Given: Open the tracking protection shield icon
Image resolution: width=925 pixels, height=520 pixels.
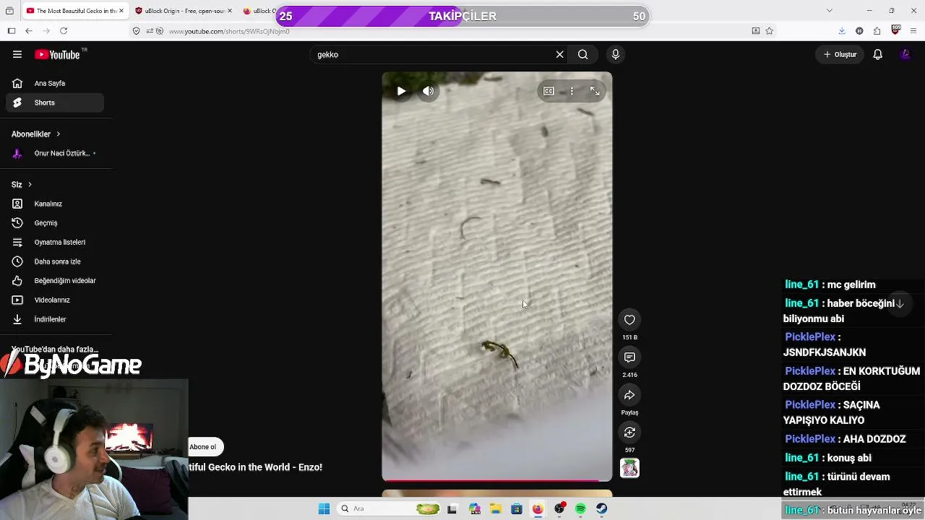Looking at the screenshot, I should 136,31.
